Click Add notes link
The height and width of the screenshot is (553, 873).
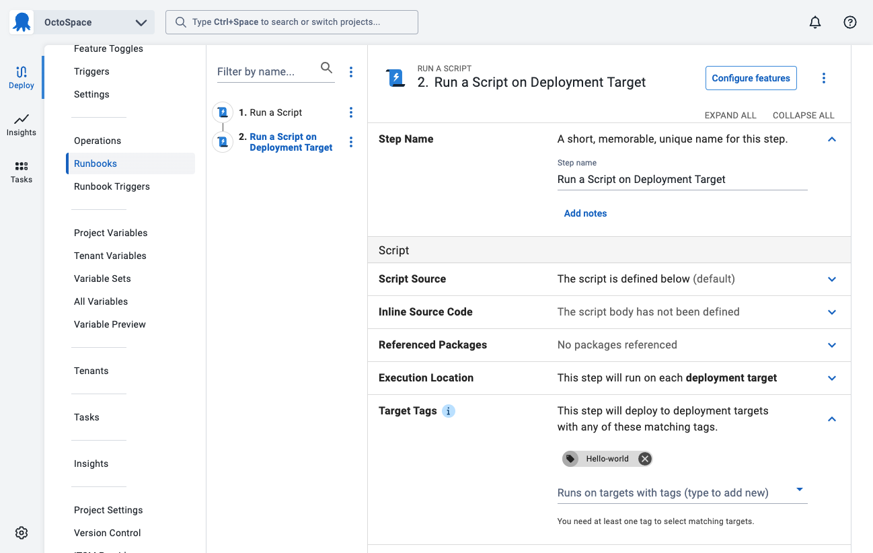coord(585,213)
